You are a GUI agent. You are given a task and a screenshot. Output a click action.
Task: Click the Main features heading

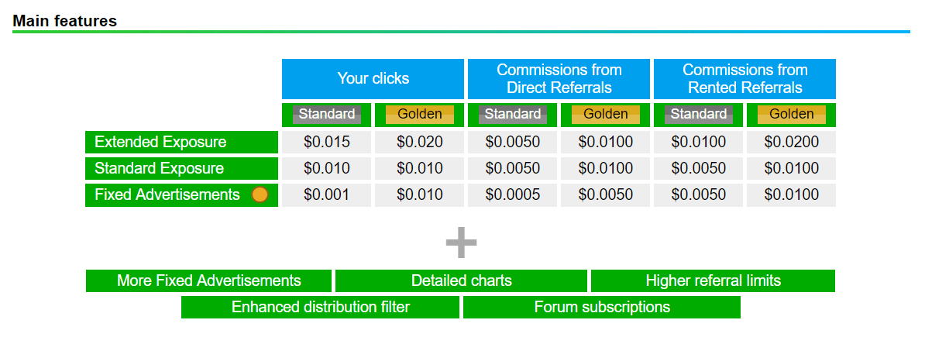coord(65,21)
